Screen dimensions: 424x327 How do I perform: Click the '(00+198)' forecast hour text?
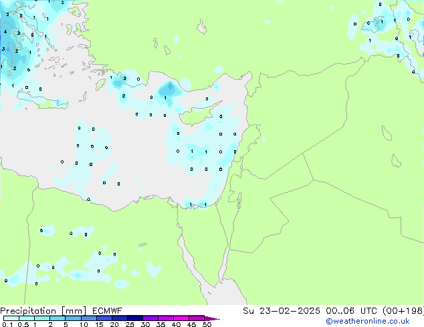(x=403, y=311)
